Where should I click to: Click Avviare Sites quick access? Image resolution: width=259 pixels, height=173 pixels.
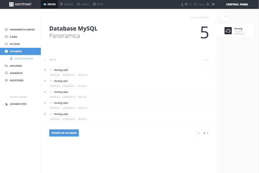click(x=16, y=104)
